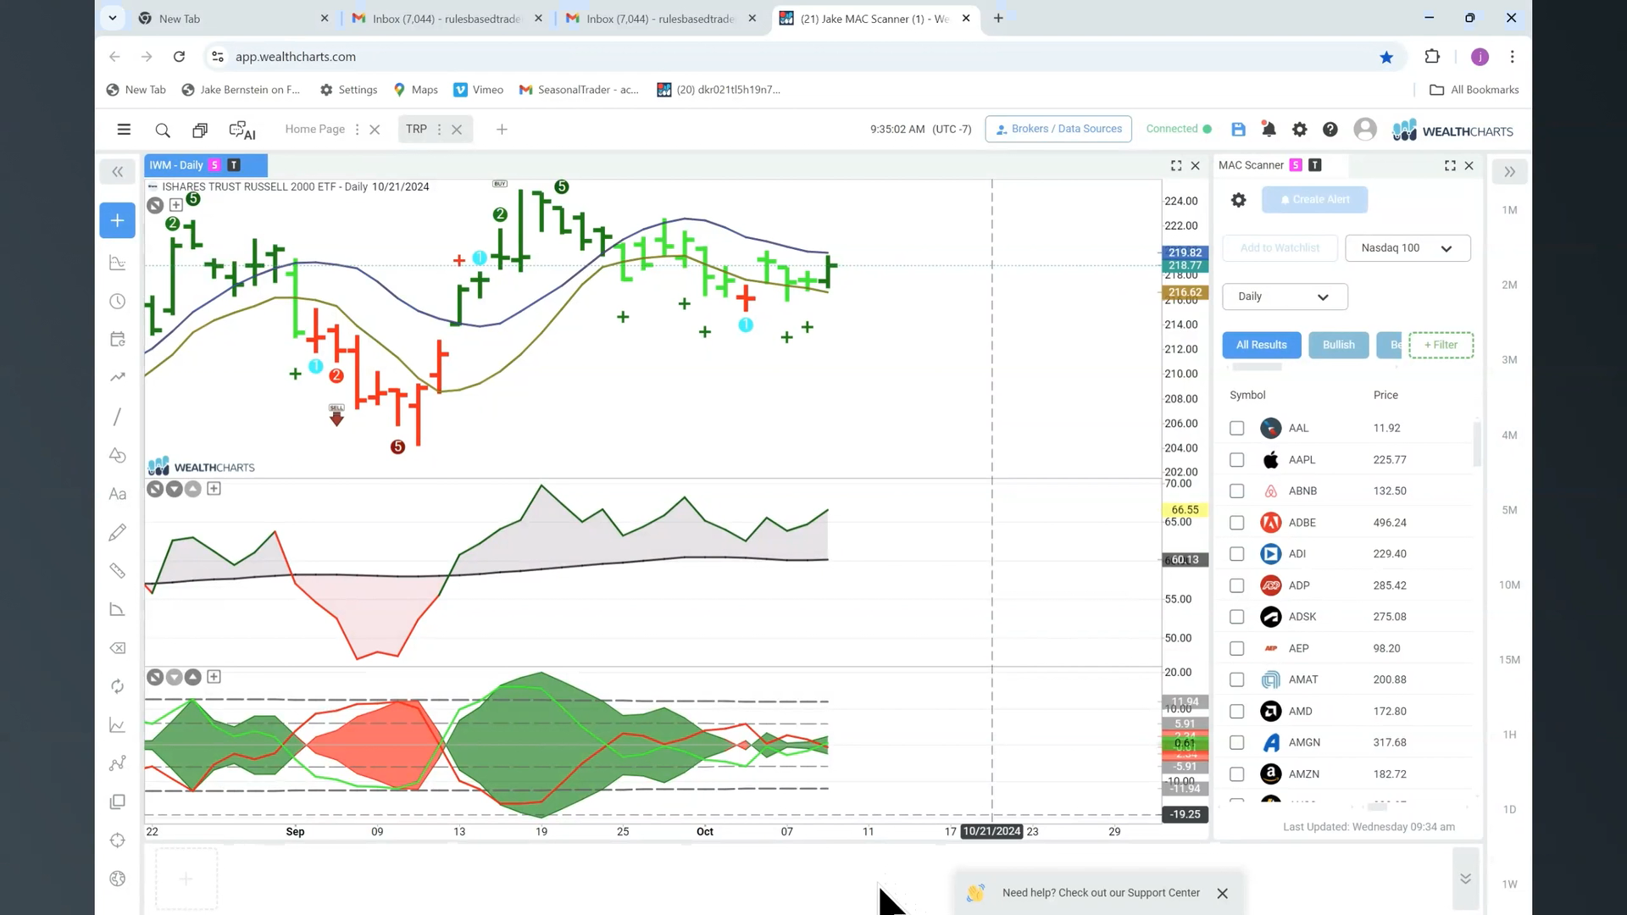Image resolution: width=1627 pixels, height=915 pixels.
Task: Save the workspace with floppy icon
Action: click(x=1238, y=129)
